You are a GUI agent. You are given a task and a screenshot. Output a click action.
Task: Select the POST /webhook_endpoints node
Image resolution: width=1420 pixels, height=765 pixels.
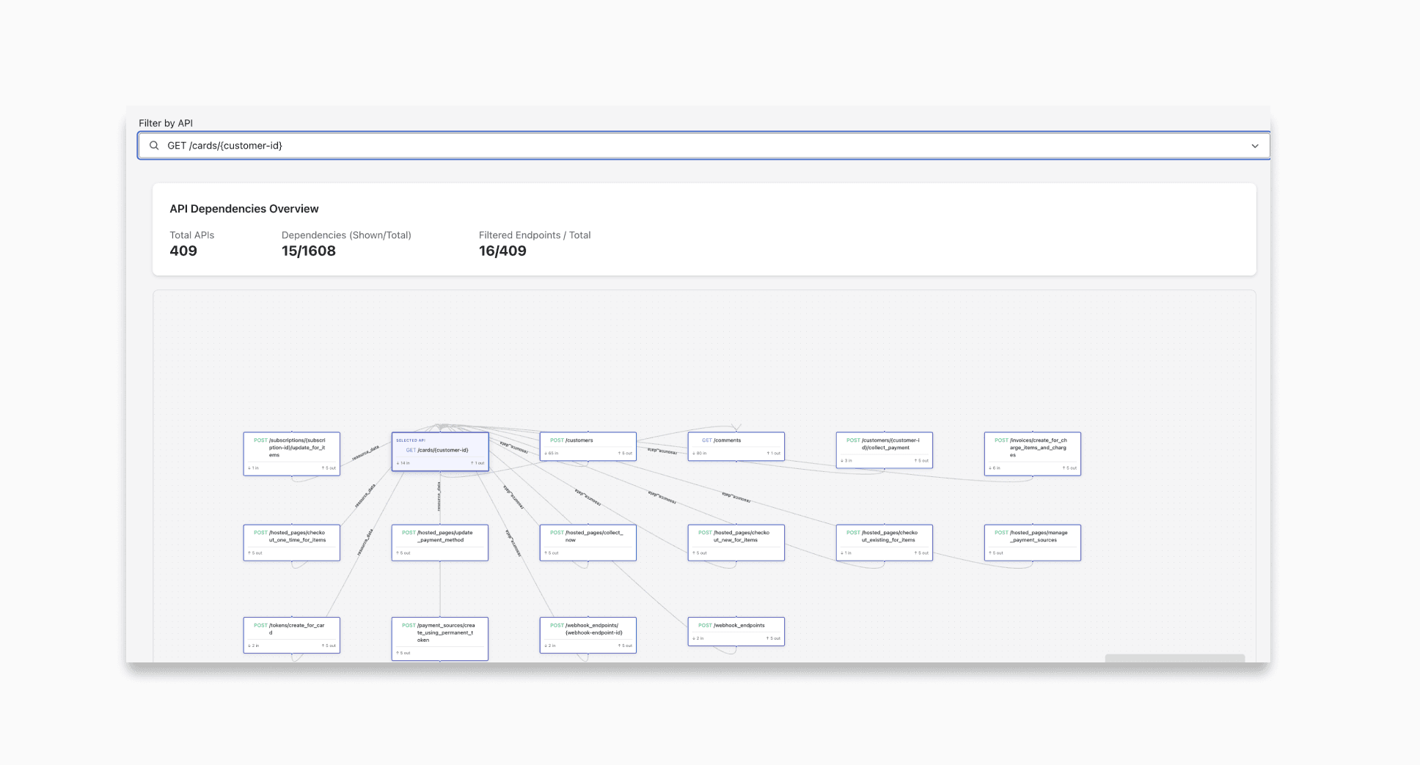click(736, 631)
